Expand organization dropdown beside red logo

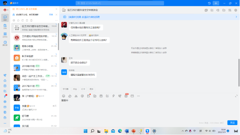[8, 10]
